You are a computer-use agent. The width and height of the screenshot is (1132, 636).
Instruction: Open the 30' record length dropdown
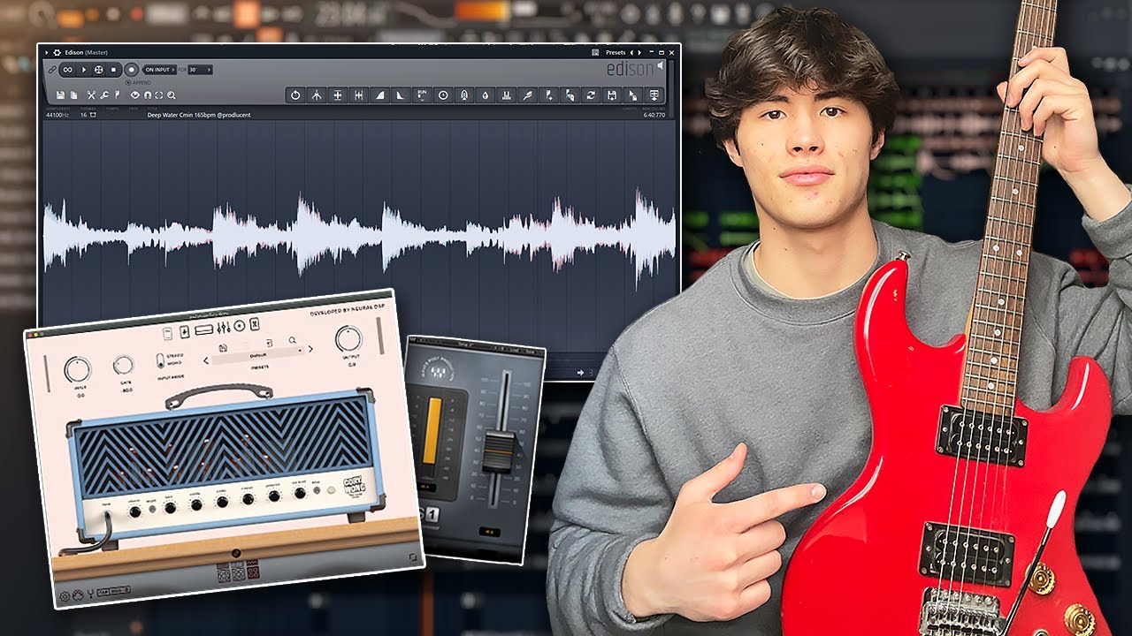coord(200,69)
